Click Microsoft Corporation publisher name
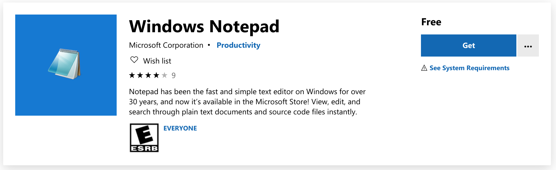The height and width of the screenshot is (170, 556). click(x=166, y=45)
